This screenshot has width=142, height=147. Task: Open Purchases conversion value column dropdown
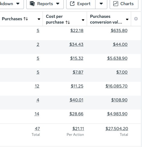(x=127, y=19)
